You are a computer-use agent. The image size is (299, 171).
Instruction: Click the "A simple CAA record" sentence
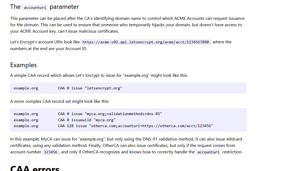99,75
